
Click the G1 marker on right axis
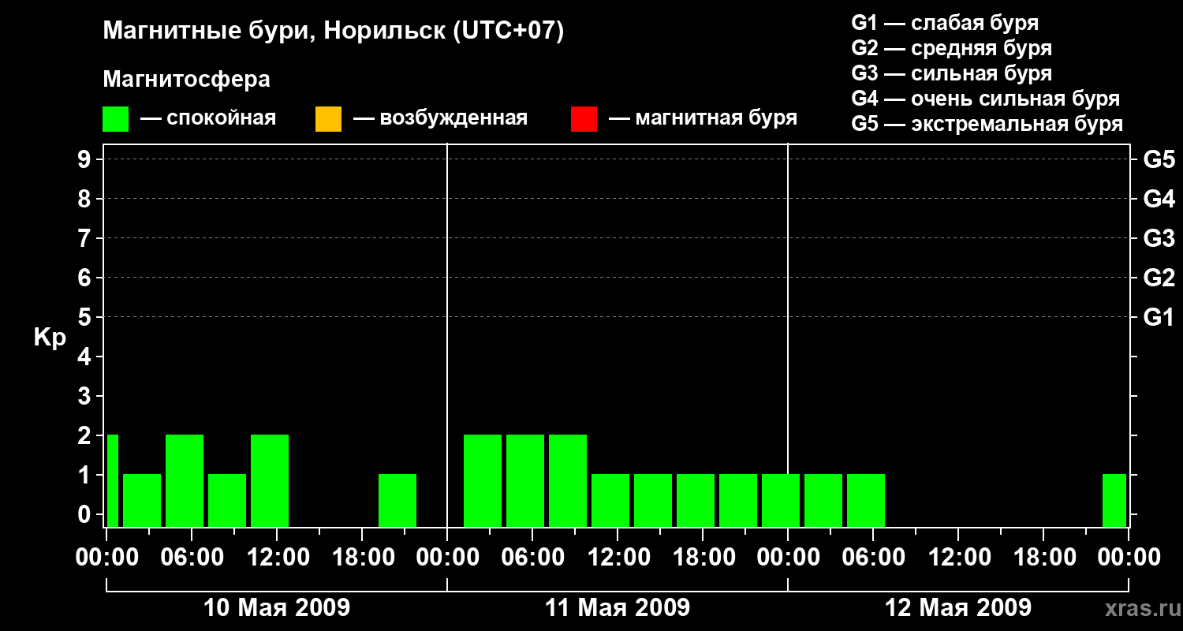1159,317
